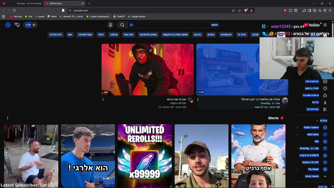
Task: Open Brave Leo AI sparkle icon
Action: pyautogui.click(x=320, y=10)
